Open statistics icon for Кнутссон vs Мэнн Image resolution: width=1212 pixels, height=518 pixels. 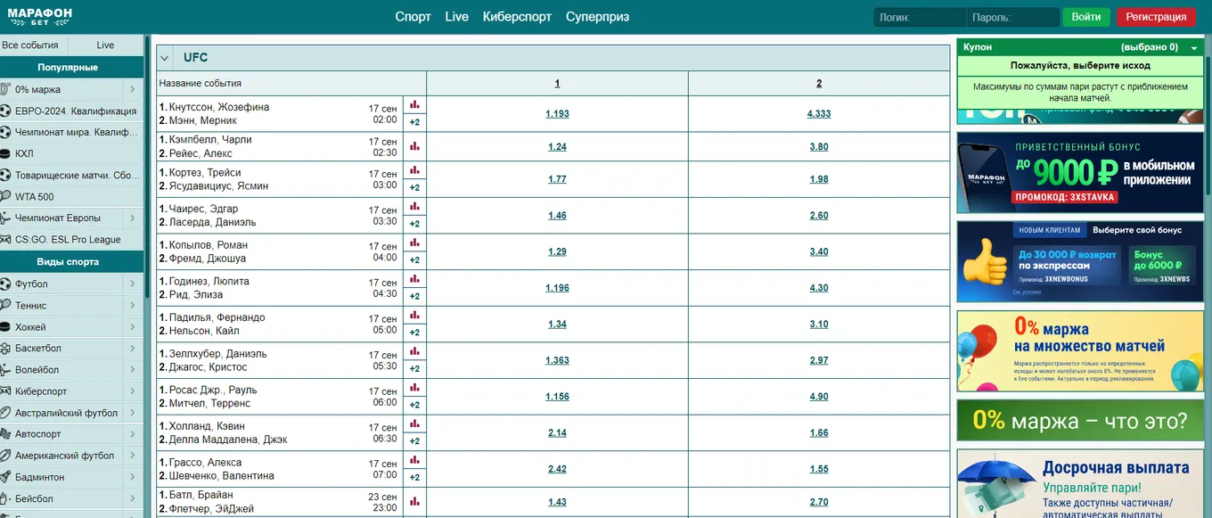(x=414, y=104)
